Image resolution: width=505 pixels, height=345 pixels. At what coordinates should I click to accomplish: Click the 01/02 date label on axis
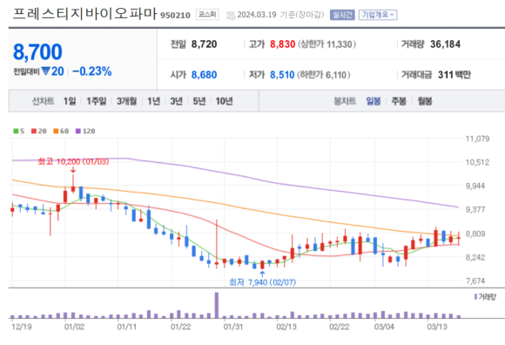tap(74, 327)
